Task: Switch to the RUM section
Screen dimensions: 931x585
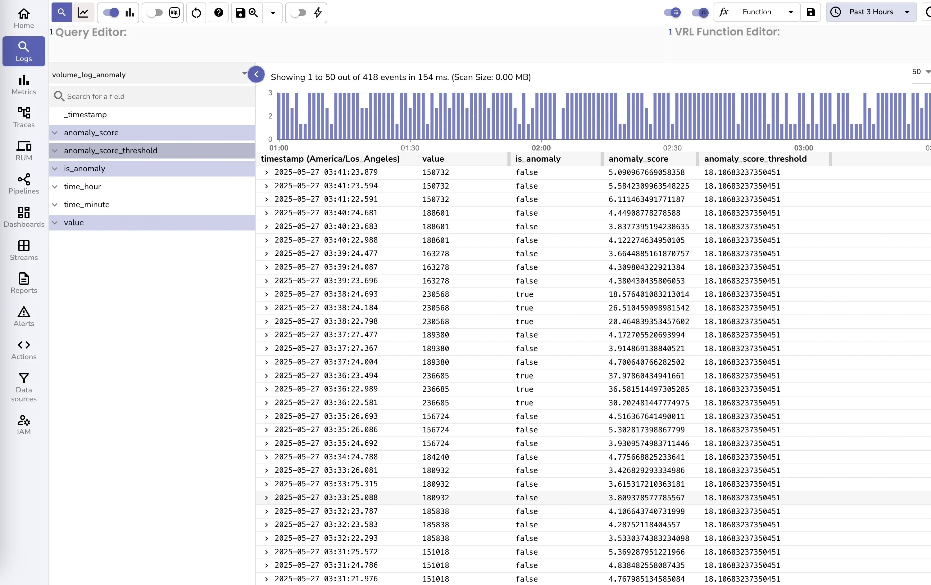Action: tap(24, 151)
